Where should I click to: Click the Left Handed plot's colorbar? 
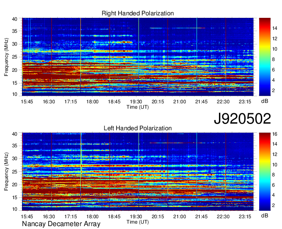[265, 172]
